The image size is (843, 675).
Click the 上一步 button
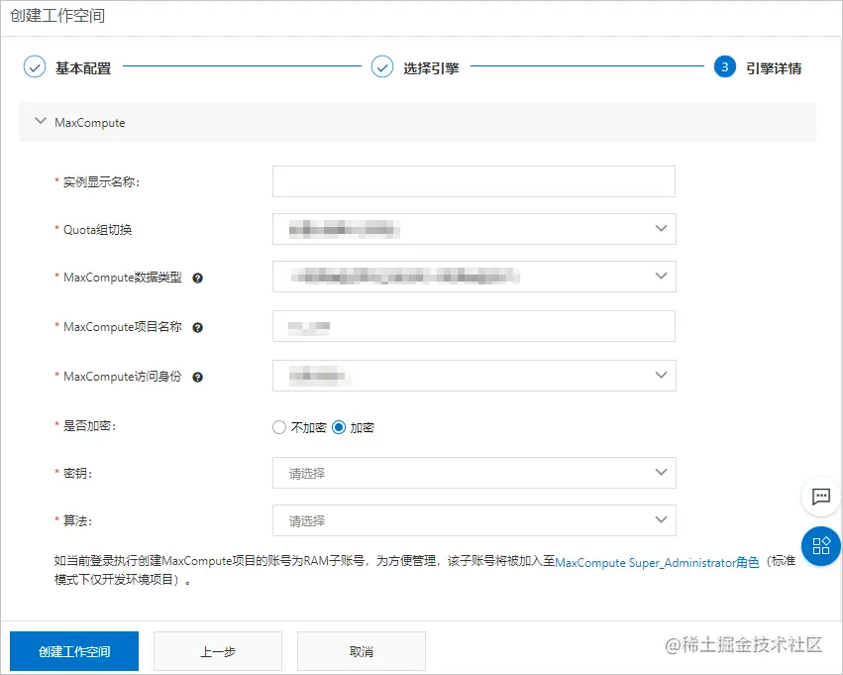tap(218, 651)
